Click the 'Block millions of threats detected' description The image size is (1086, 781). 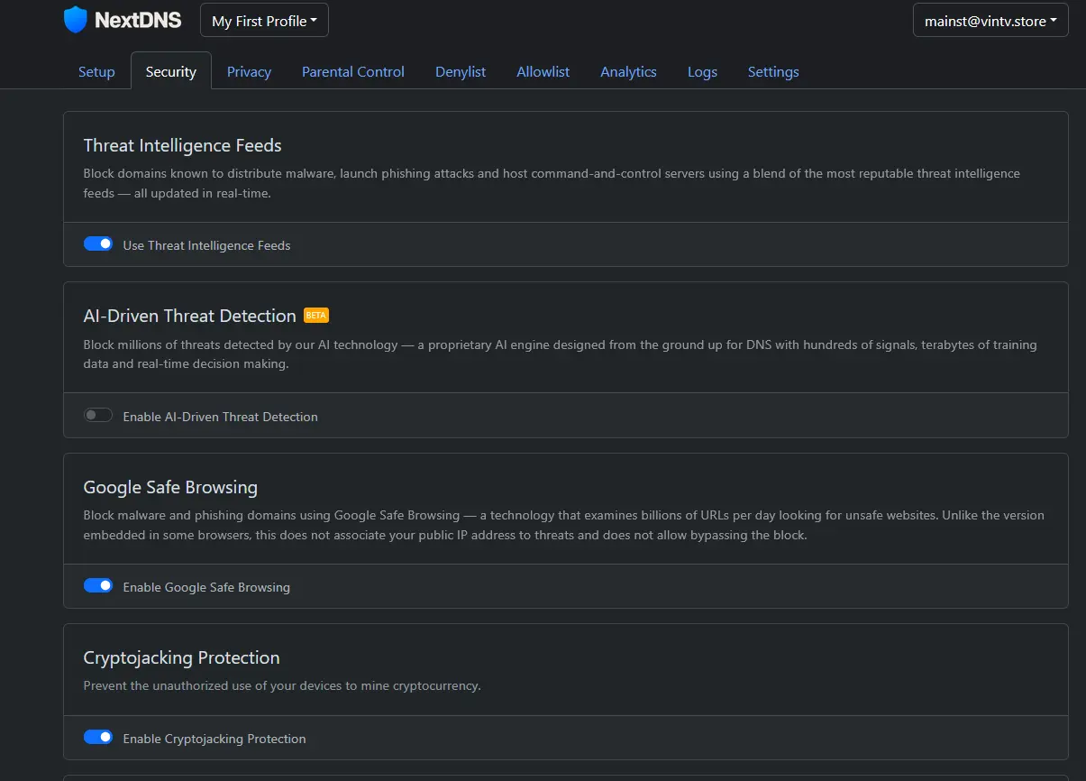[x=561, y=354]
